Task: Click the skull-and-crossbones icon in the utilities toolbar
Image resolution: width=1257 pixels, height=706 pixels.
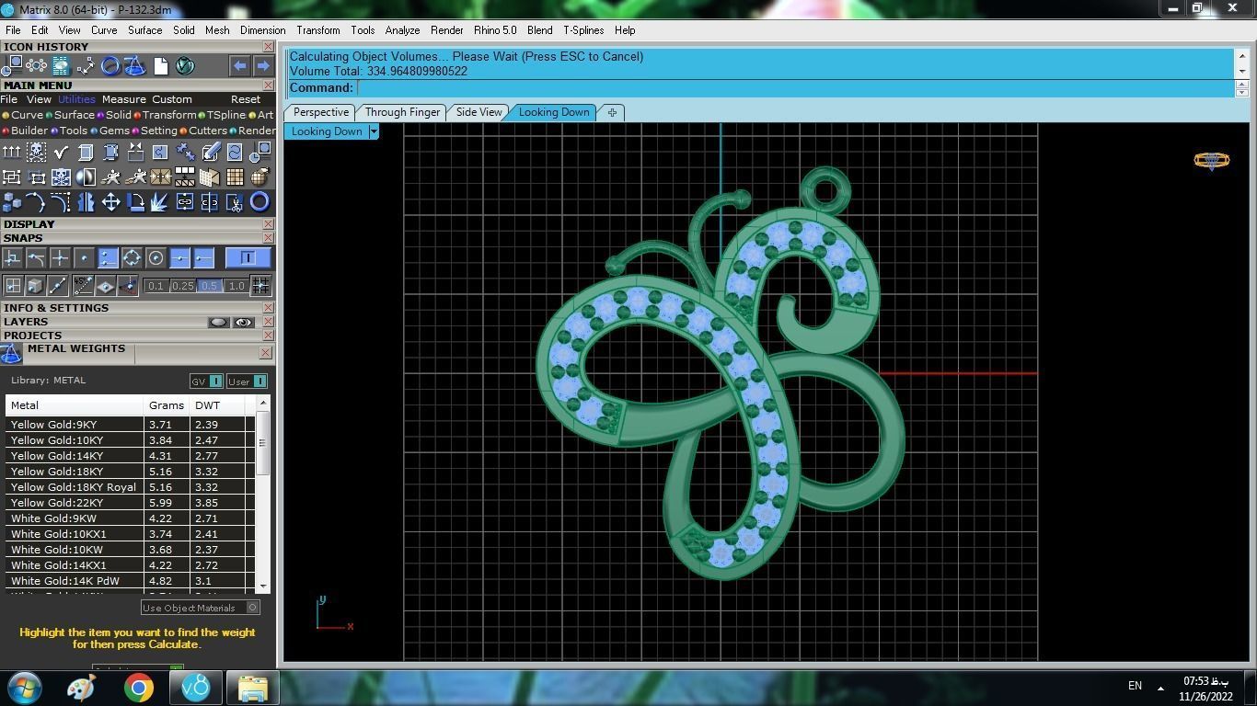Action: coord(36,152)
